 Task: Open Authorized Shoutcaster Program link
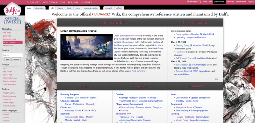pyautogui.click(x=136, y=120)
